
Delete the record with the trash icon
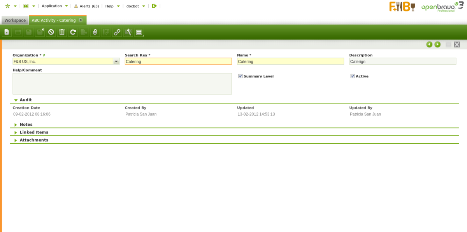point(62,32)
